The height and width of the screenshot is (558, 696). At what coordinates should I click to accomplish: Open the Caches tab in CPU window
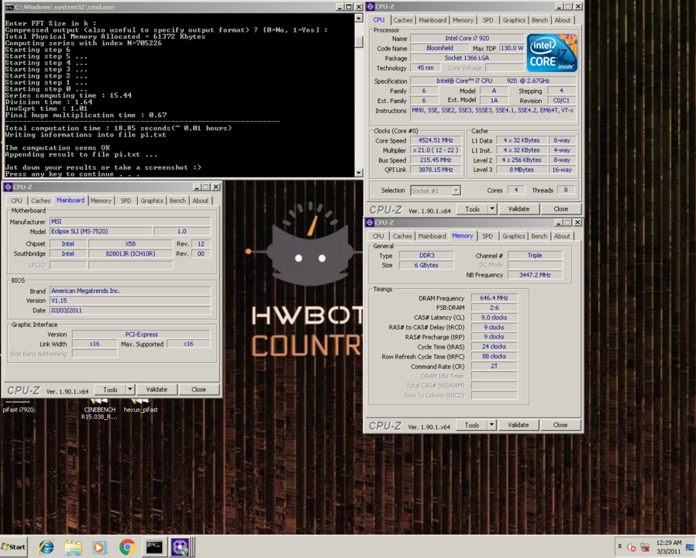click(402, 20)
